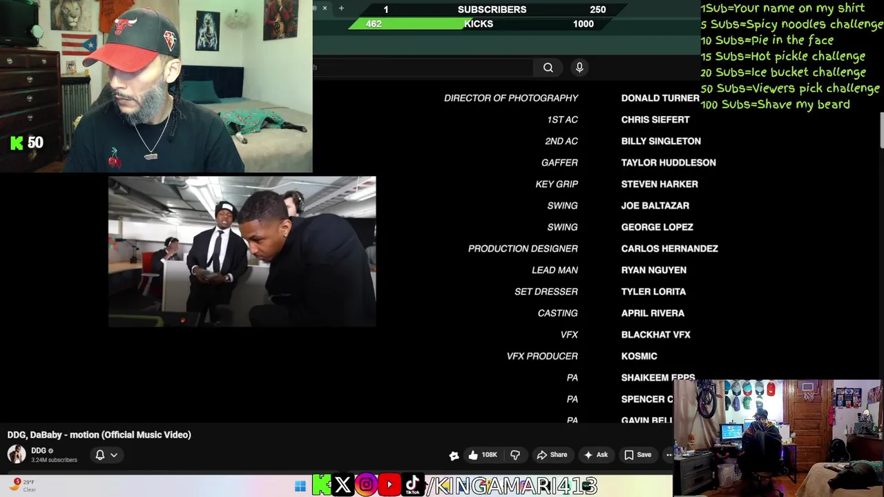Click the credit name 'CHRIS SIEFERT'

pyautogui.click(x=655, y=119)
